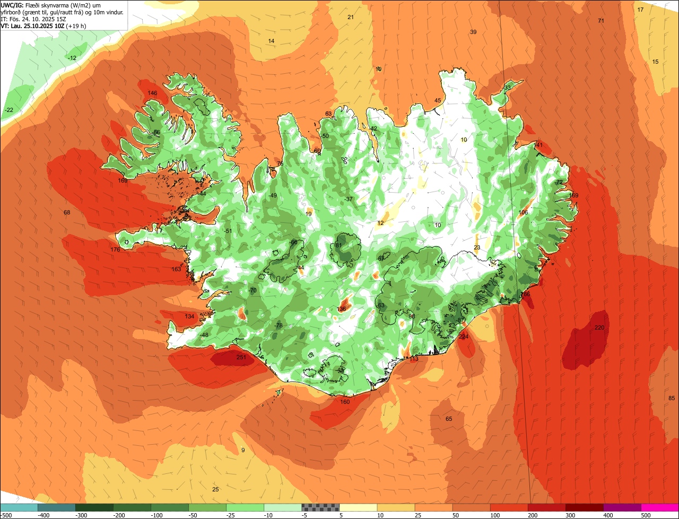Click the valid time text 'VT: Lau. 25.10.2025 10Z (+19 h)'

pyautogui.click(x=43, y=25)
